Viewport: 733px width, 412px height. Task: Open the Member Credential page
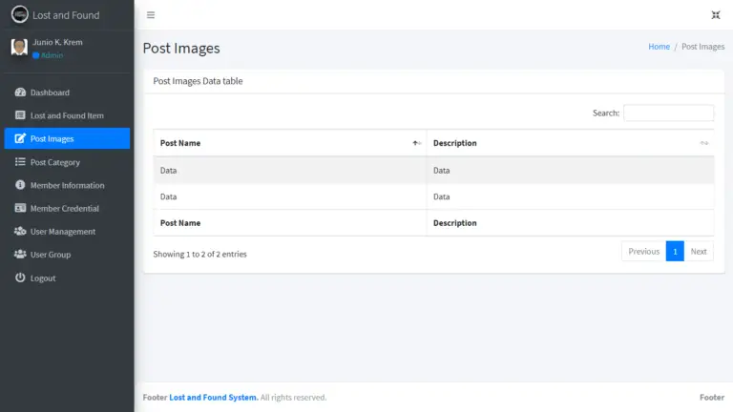coord(68,208)
